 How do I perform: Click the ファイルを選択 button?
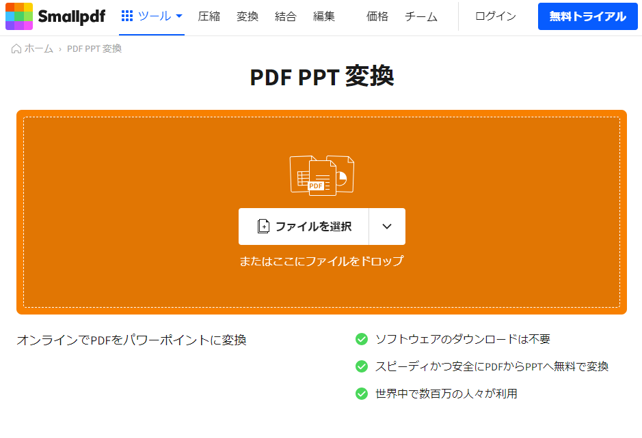pos(304,227)
